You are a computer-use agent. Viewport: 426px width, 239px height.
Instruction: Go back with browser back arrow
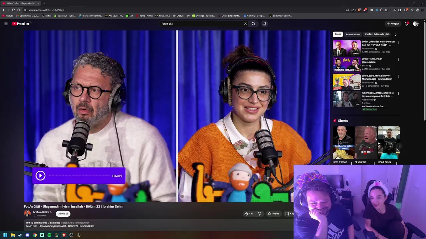click(4, 10)
